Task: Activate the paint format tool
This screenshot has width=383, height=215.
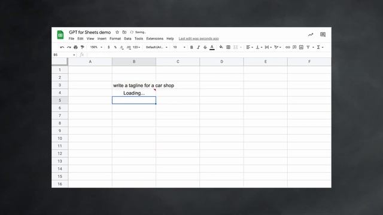Action: click(83, 47)
